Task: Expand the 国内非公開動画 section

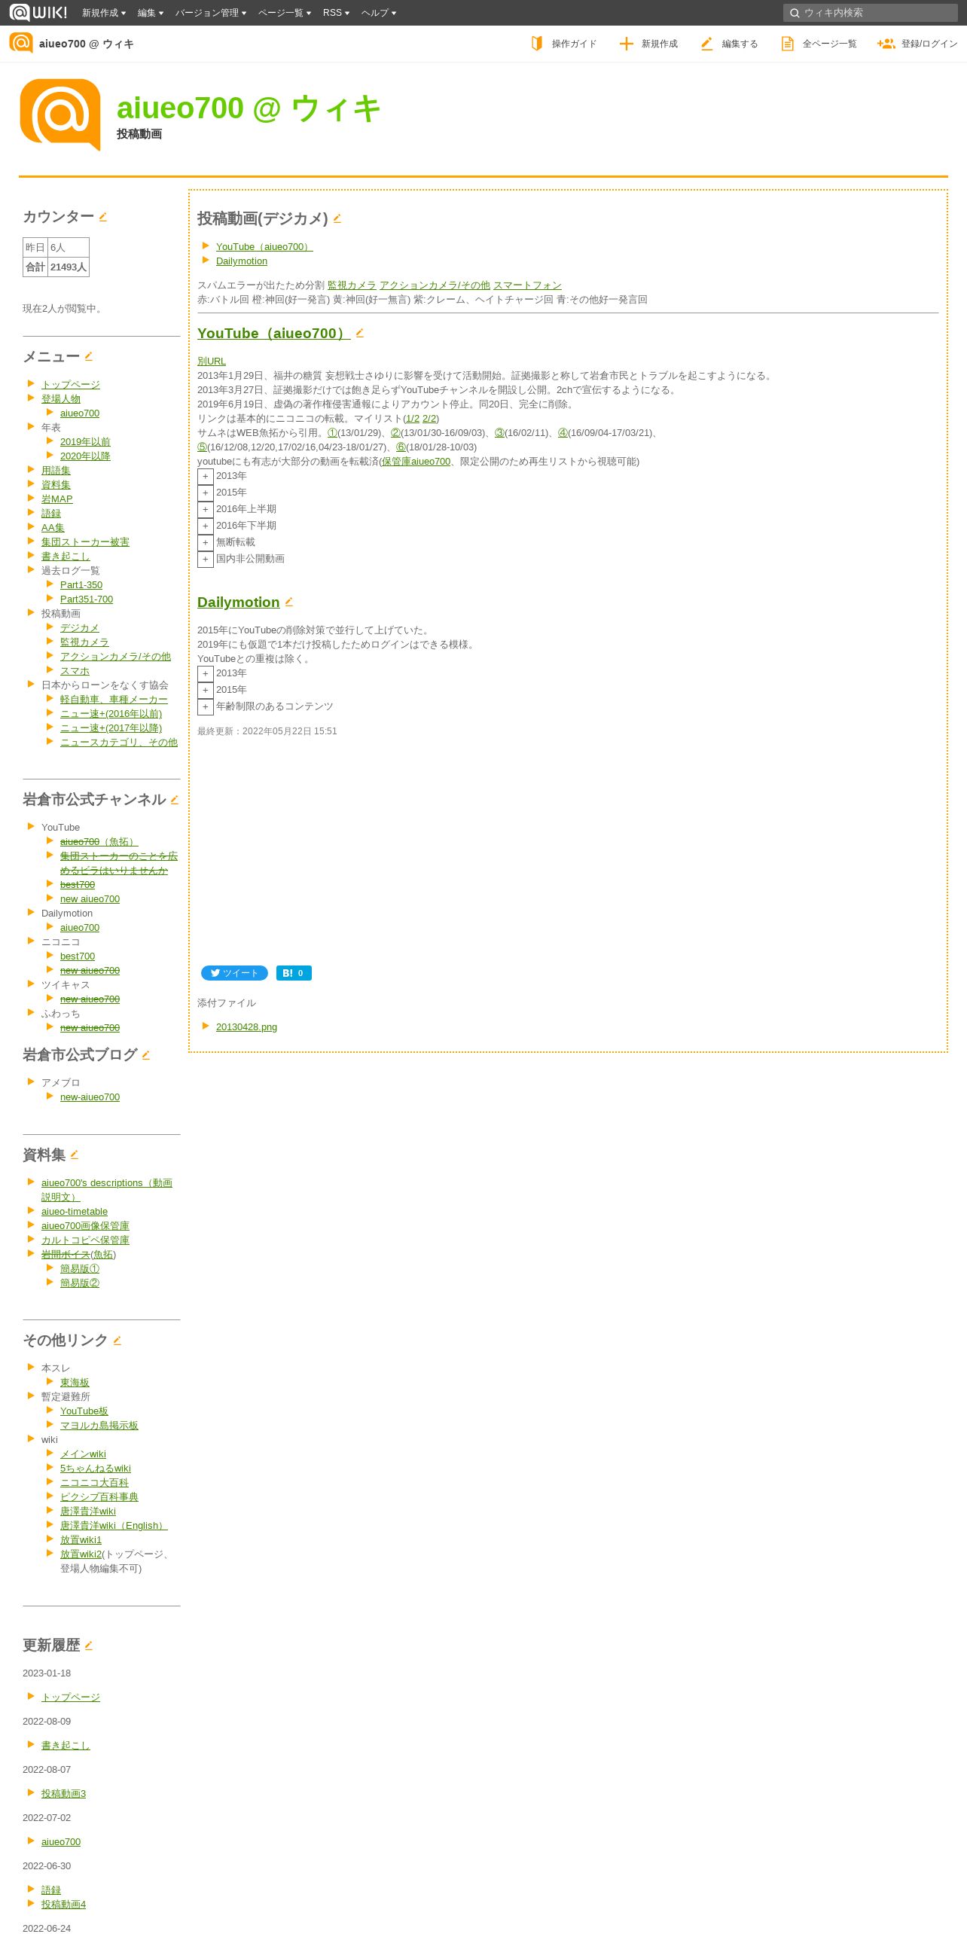Action: tap(205, 560)
